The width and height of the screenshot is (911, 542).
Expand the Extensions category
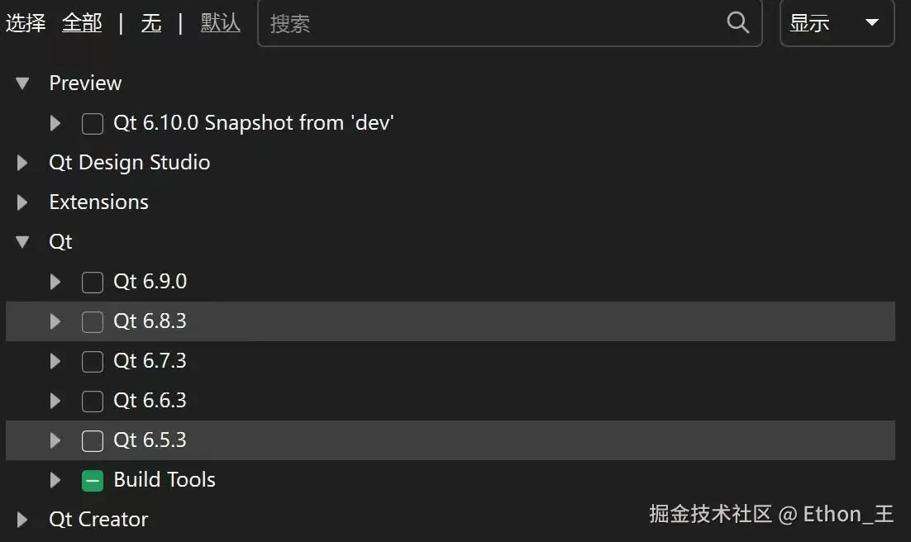click(x=22, y=202)
